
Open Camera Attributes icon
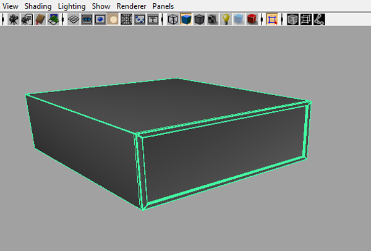tap(27, 19)
